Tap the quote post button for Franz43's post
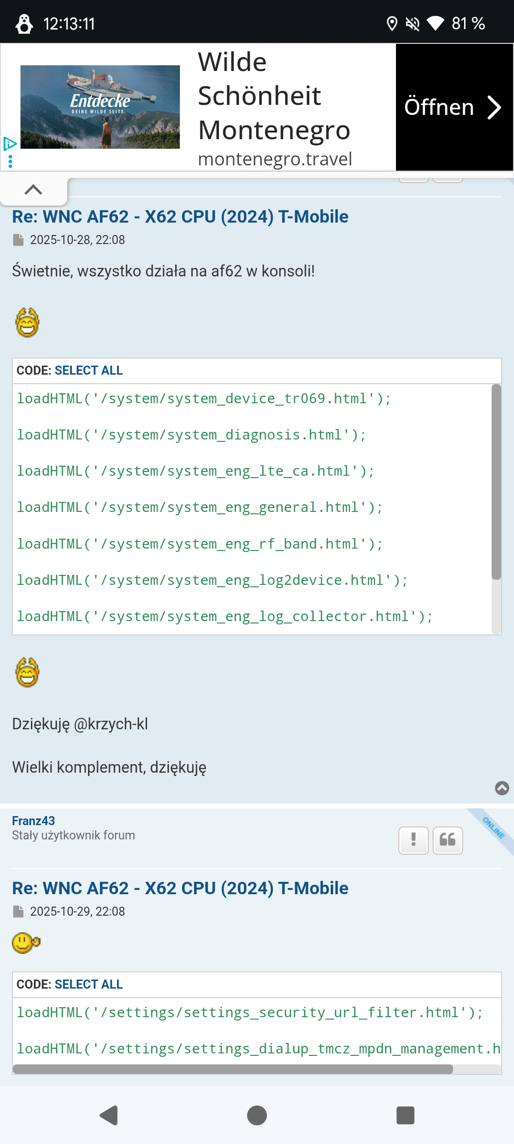This screenshot has height=1144, width=514. 447,840
